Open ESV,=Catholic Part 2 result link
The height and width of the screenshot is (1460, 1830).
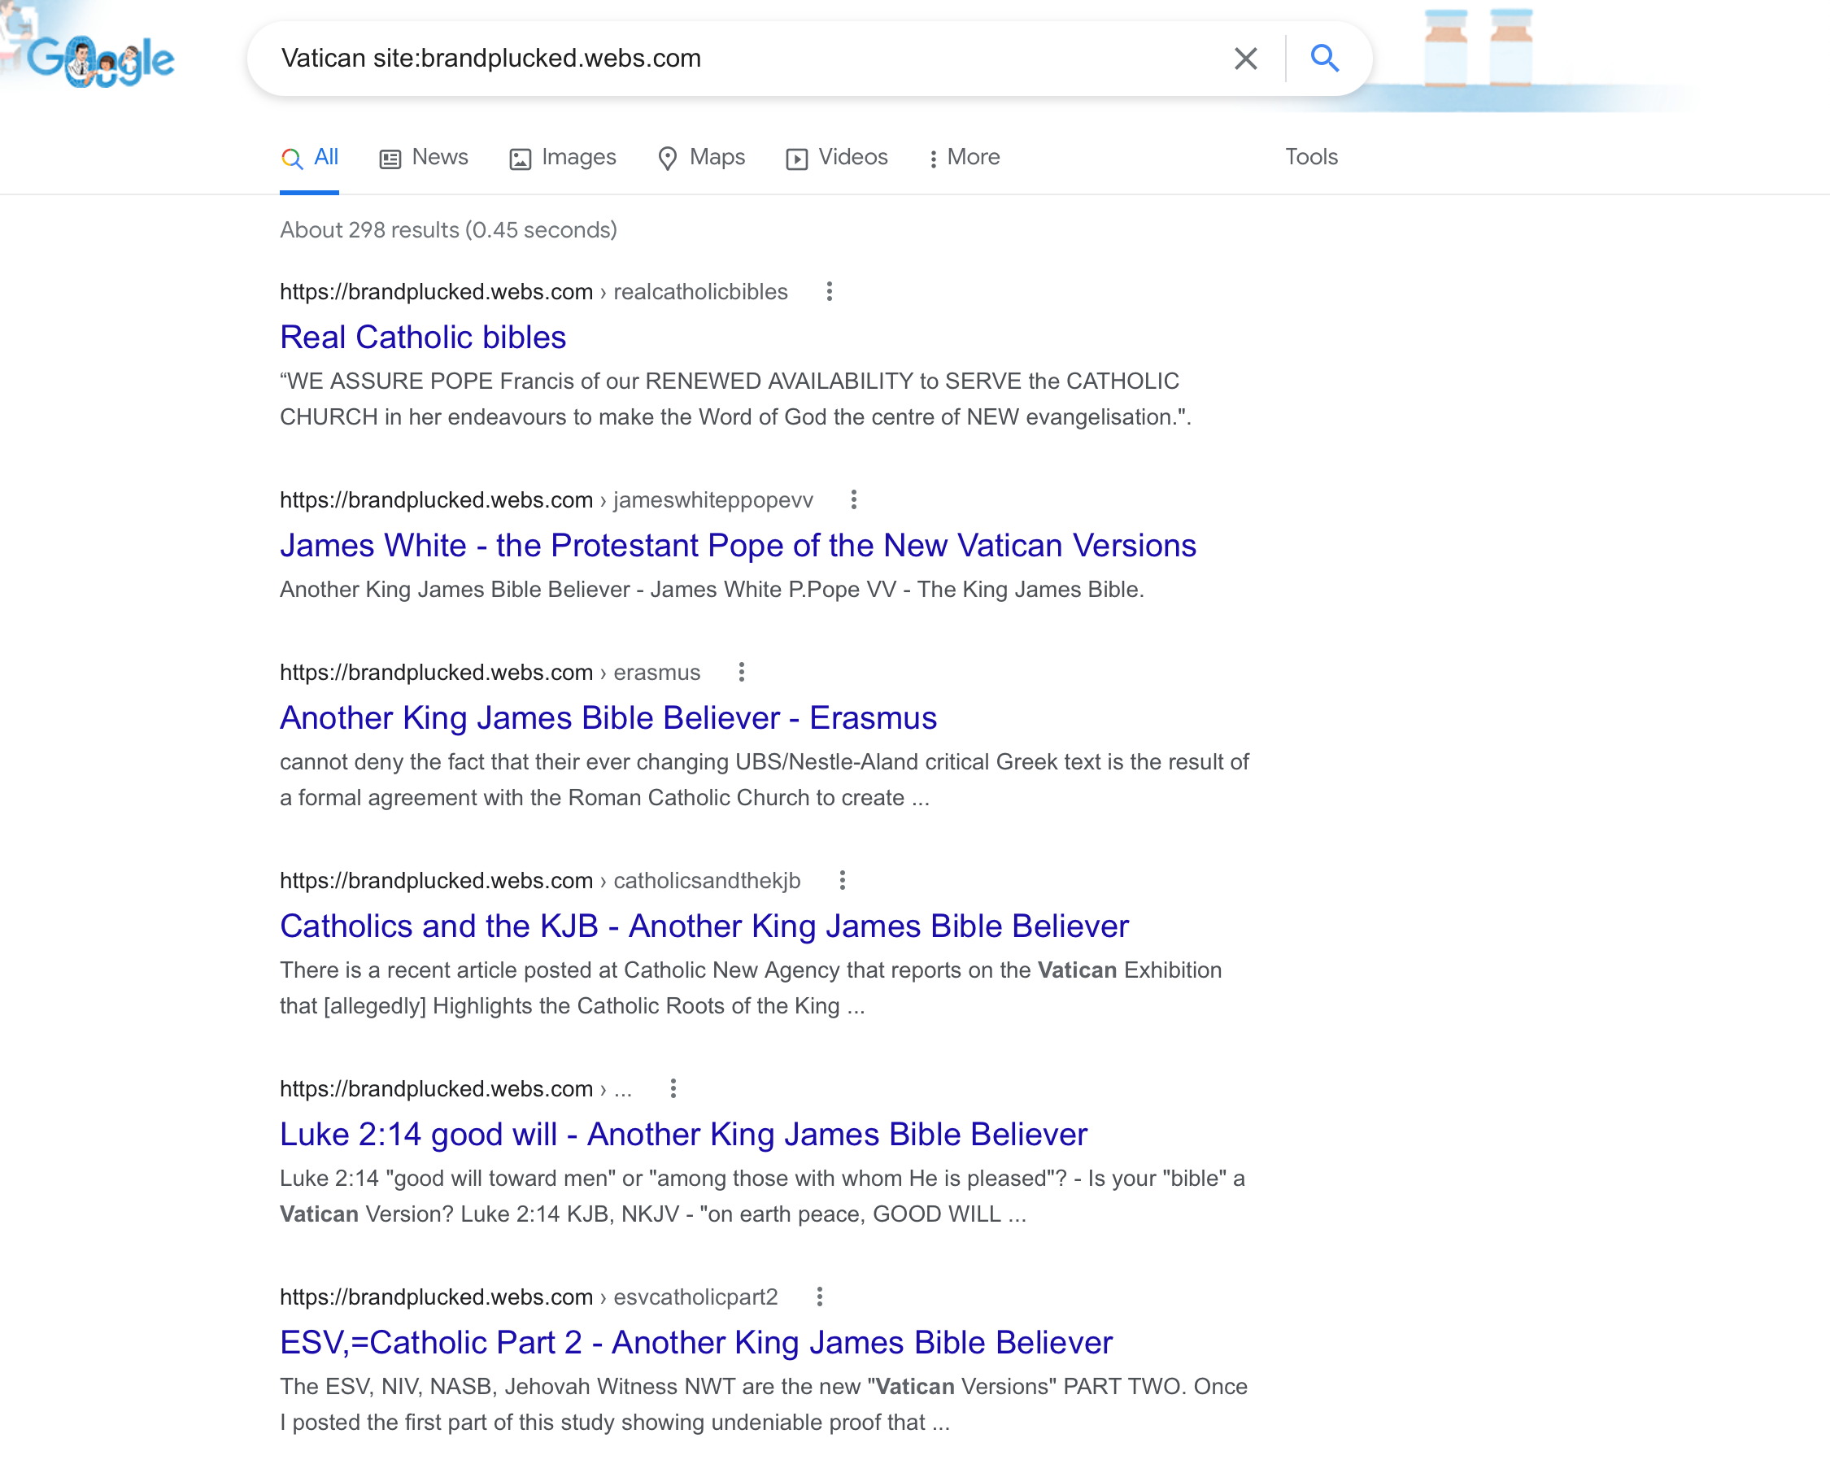click(x=696, y=1342)
